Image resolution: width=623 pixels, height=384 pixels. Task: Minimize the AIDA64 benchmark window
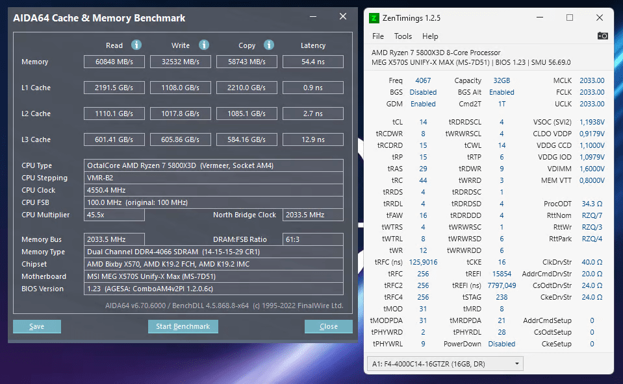pyautogui.click(x=313, y=17)
